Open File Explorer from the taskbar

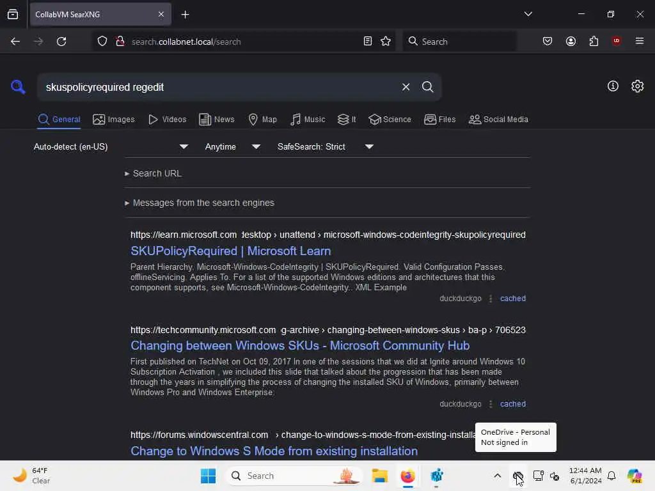(380, 476)
